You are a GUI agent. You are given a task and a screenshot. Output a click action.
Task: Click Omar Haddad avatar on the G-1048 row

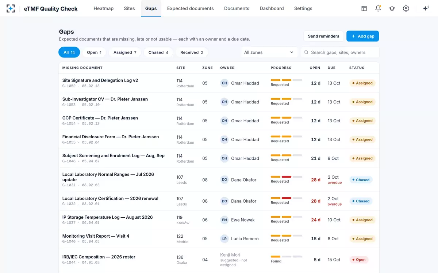224,158
